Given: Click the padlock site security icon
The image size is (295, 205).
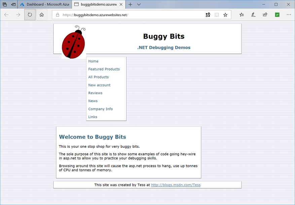Looking at the screenshot, I should 58,15.
